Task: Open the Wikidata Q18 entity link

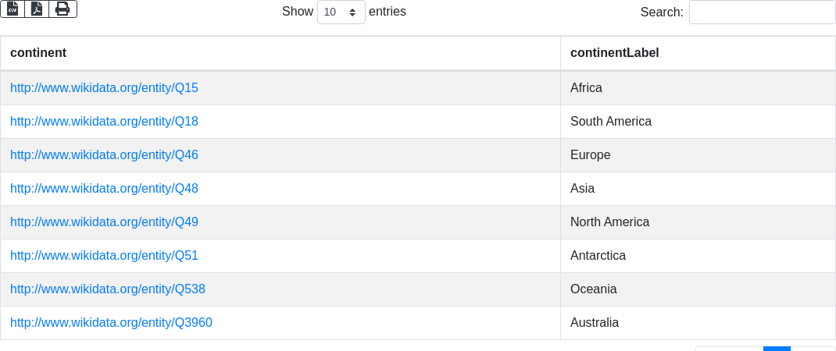Action: pos(104,122)
